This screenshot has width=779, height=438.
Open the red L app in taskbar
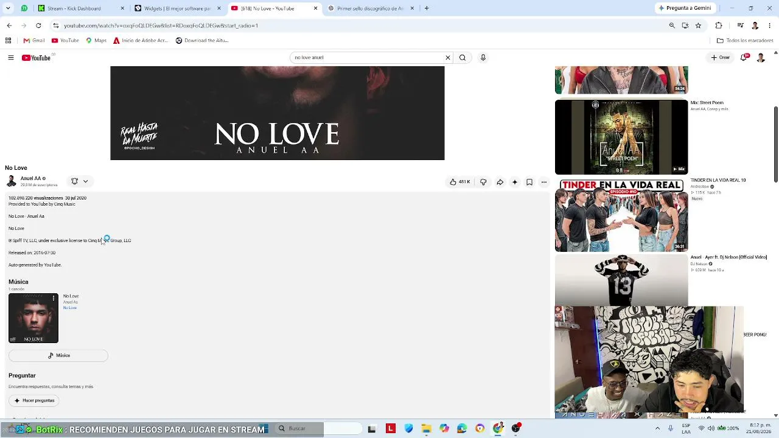pos(391,429)
